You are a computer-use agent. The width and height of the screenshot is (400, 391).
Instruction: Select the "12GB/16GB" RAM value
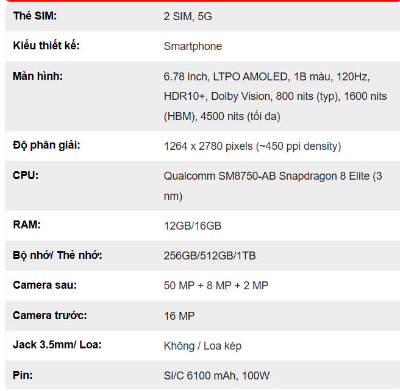point(192,226)
